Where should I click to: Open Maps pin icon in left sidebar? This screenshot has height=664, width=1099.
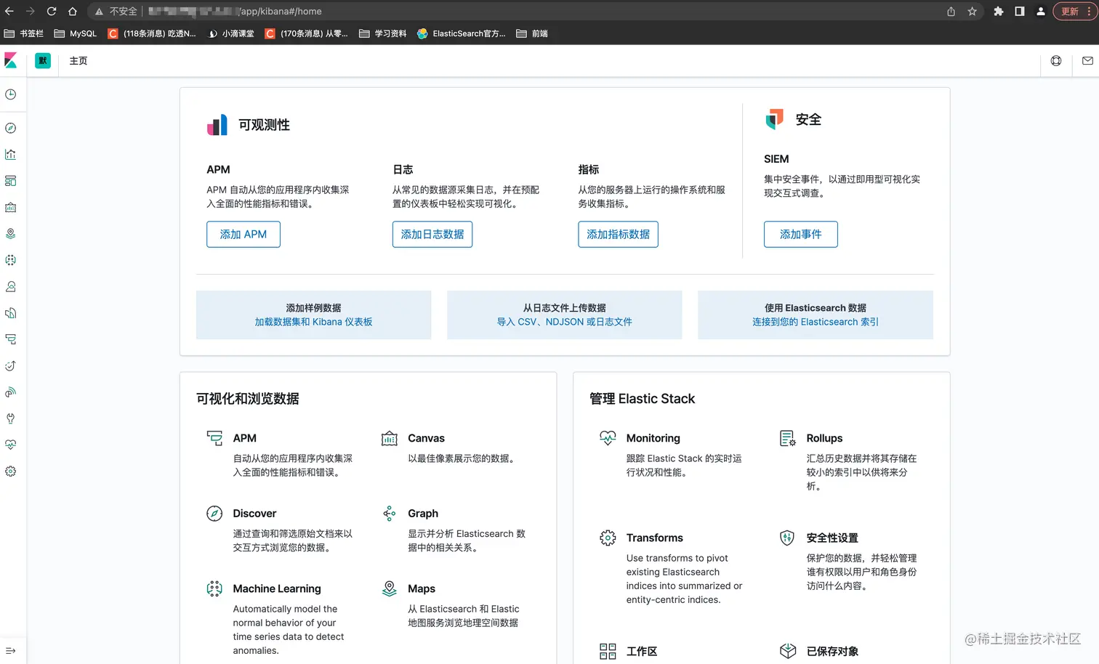pos(11,234)
